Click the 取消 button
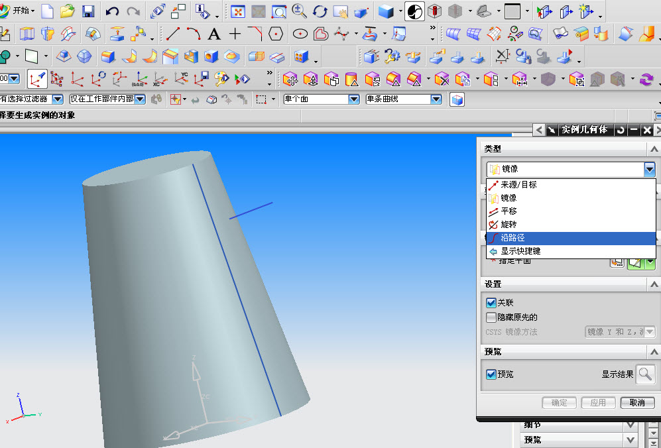Viewport: 661px width, 448px height. 637,403
